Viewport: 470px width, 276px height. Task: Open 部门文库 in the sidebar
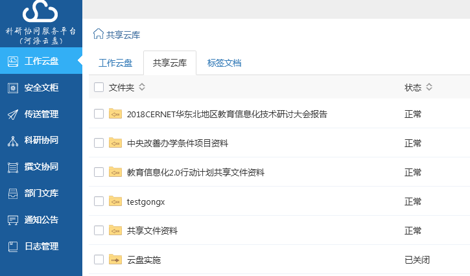pyautogui.click(x=41, y=194)
